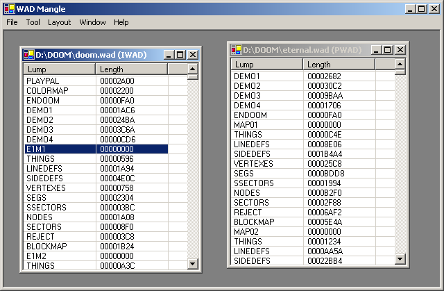Close the doom.wad window

click(193, 55)
